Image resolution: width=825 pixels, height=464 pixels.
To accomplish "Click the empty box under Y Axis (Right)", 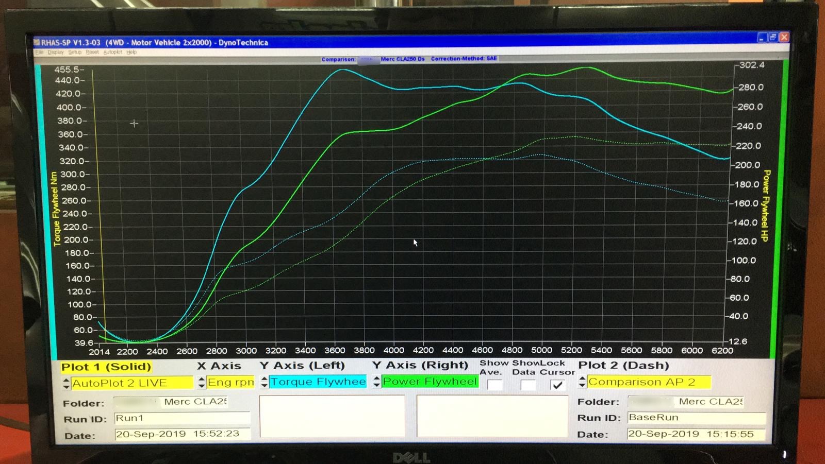I will coord(492,416).
